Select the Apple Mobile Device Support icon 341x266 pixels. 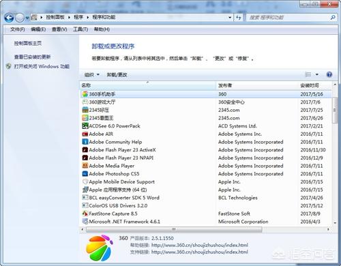click(x=85, y=181)
